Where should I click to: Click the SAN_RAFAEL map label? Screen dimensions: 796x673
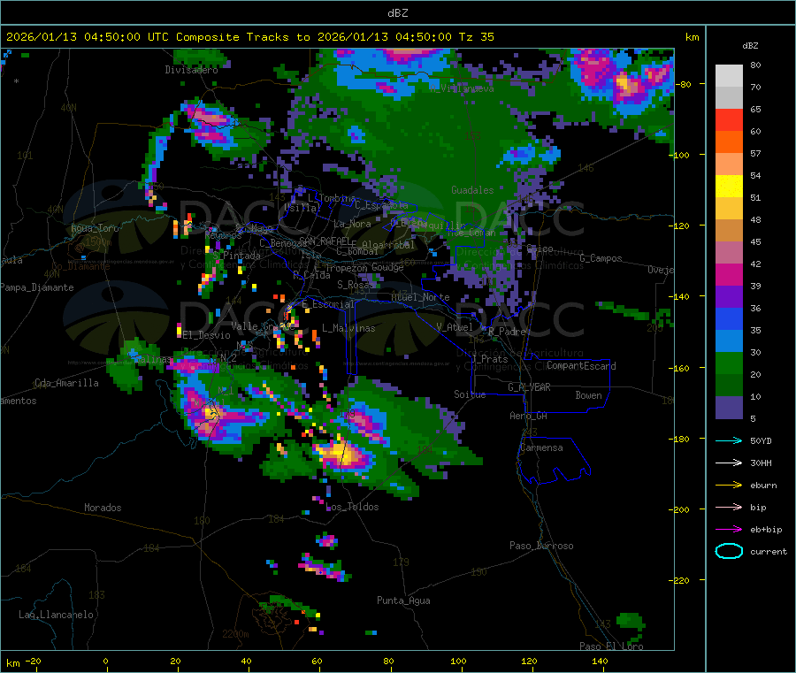coord(324,241)
